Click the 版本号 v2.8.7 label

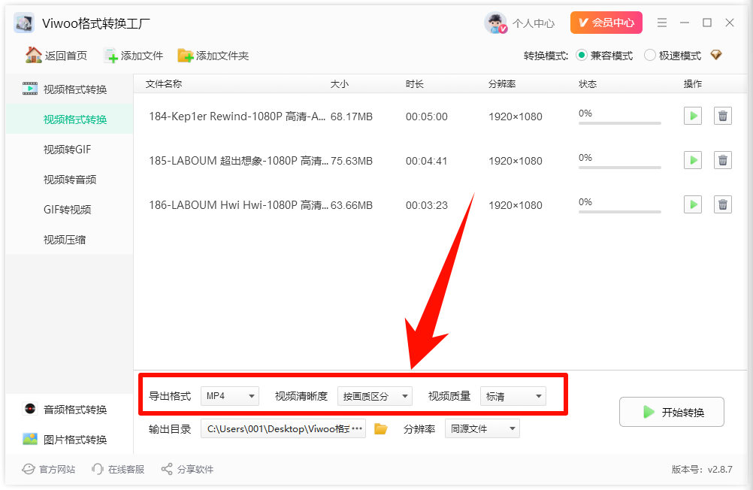tap(702, 470)
